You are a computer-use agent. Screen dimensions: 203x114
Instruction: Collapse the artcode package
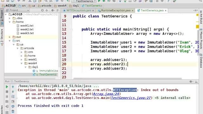point(18,48)
